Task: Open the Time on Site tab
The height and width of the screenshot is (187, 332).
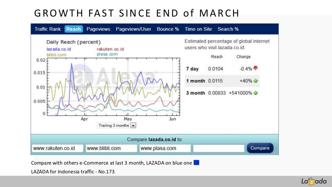Action: tap(198, 29)
